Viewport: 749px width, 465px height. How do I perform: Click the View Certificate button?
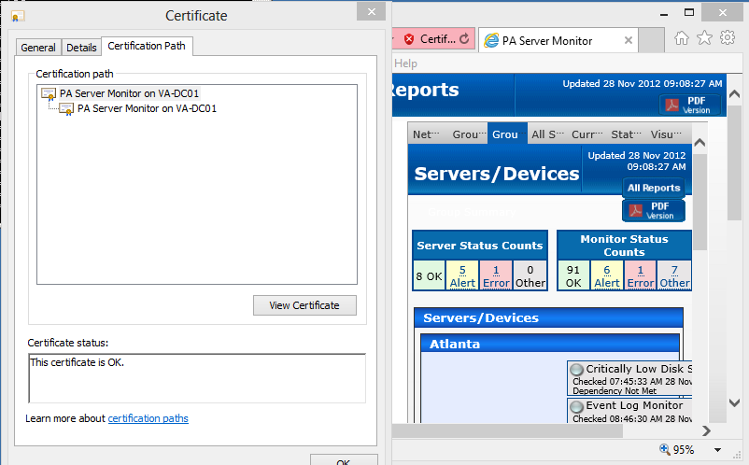304,305
